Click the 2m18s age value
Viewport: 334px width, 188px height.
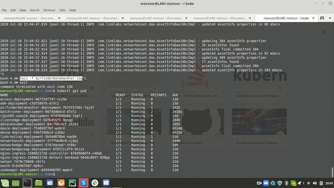point(177,112)
